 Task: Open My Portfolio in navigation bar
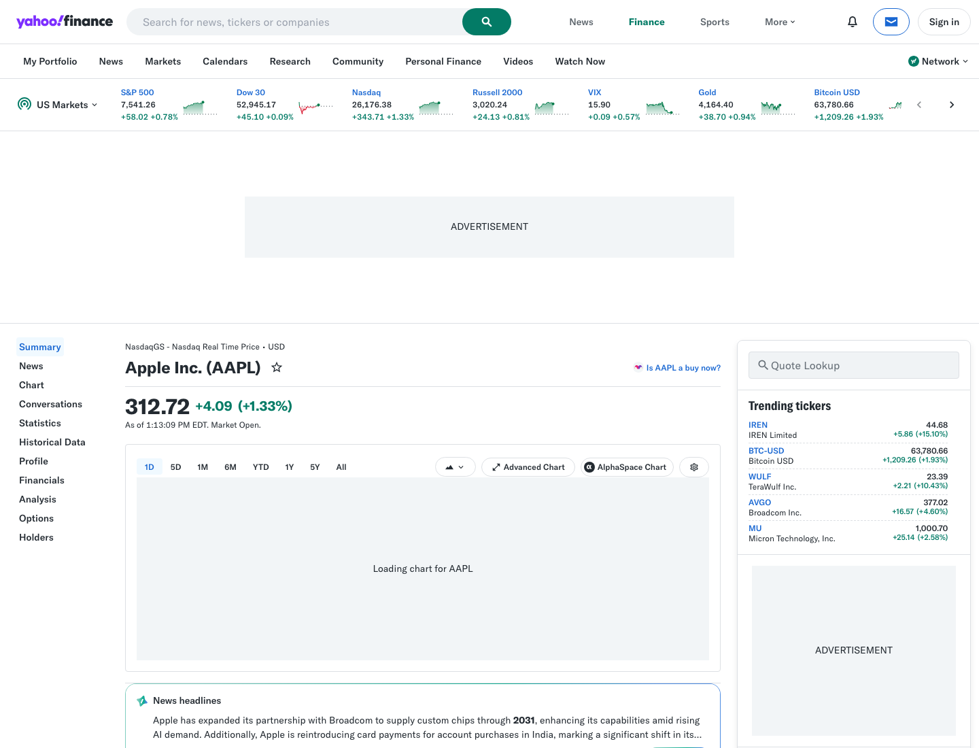point(50,61)
